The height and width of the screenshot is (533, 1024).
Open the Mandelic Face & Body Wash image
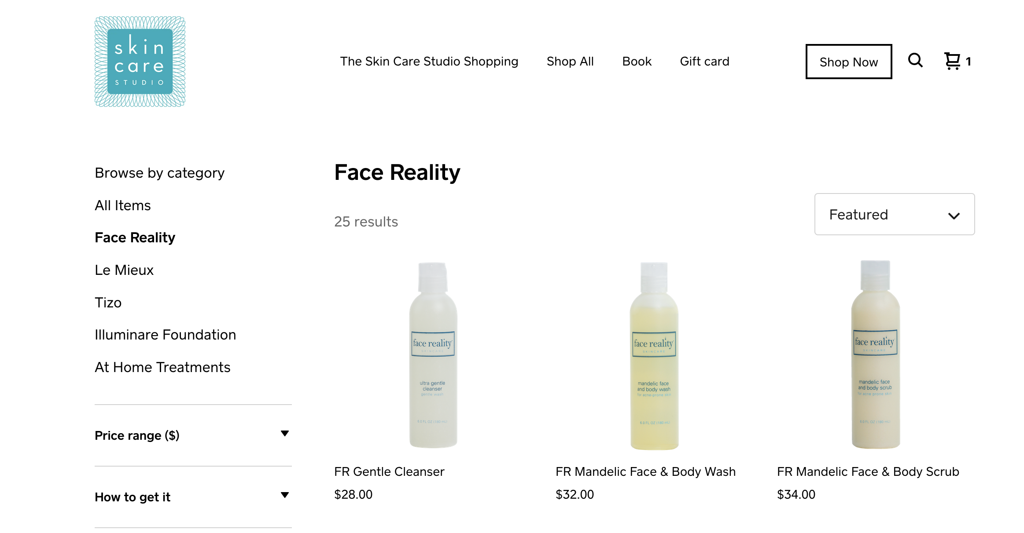(x=654, y=356)
